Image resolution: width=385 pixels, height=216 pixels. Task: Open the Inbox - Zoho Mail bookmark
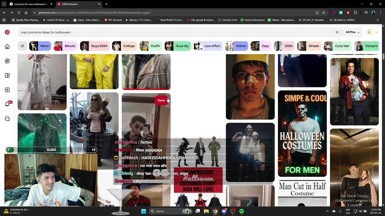86,20
